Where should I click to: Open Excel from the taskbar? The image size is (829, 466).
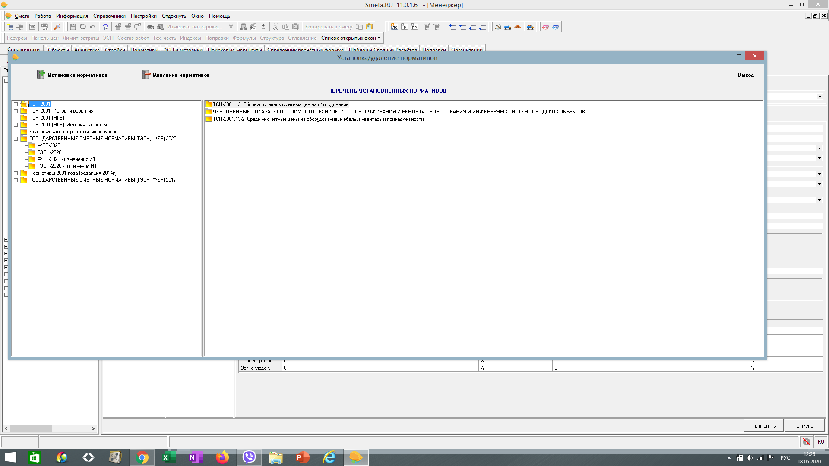[x=169, y=457]
